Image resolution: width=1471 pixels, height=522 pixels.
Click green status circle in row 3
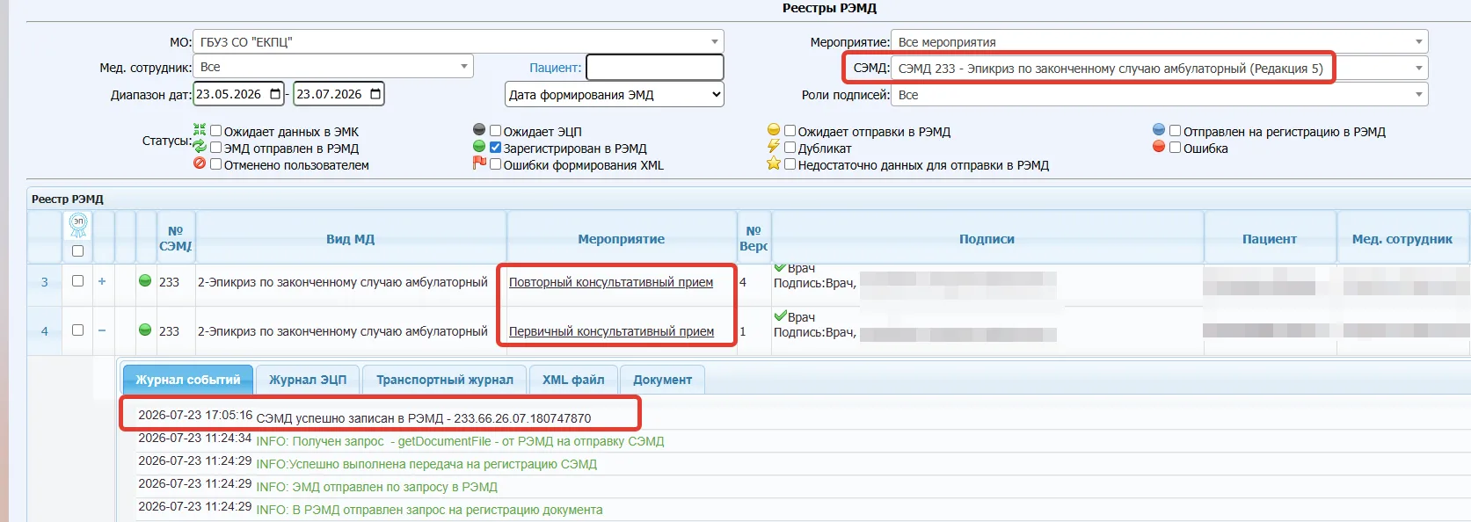(x=145, y=281)
